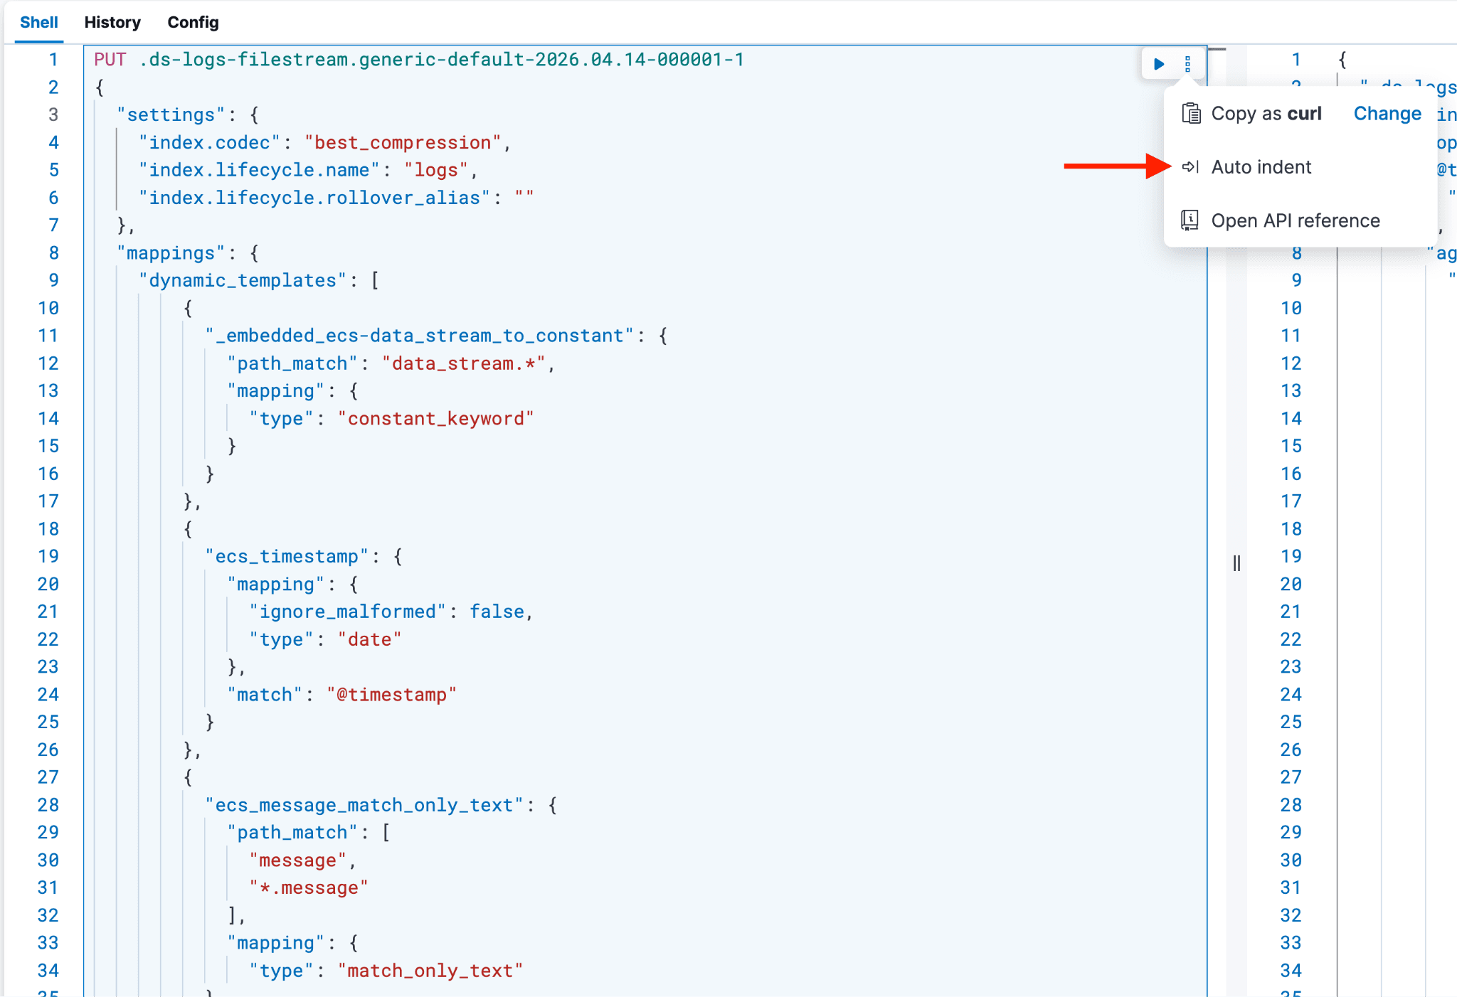Select the active Shell tab
The height and width of the screenshot is (997, 1457).
[x=39, y=22]
